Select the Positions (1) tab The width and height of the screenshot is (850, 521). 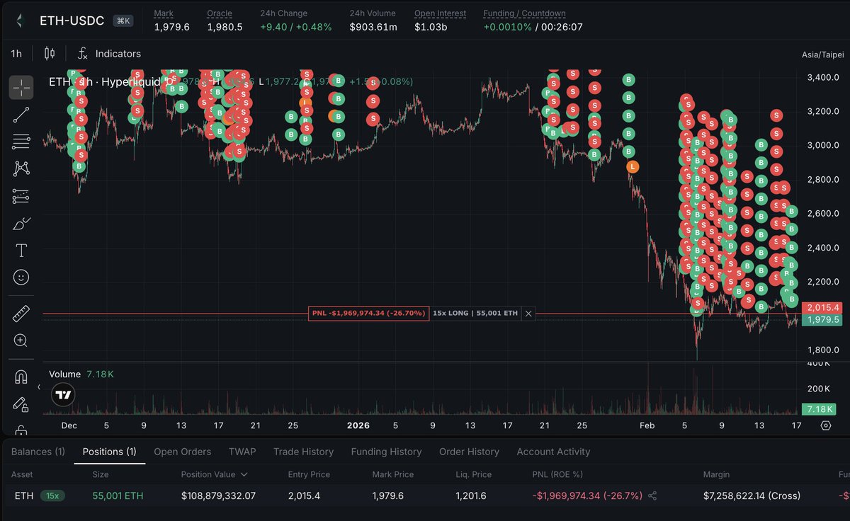pos(110,452)
